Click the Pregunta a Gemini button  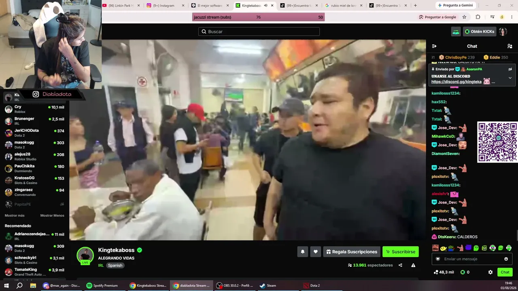[455, 5]
